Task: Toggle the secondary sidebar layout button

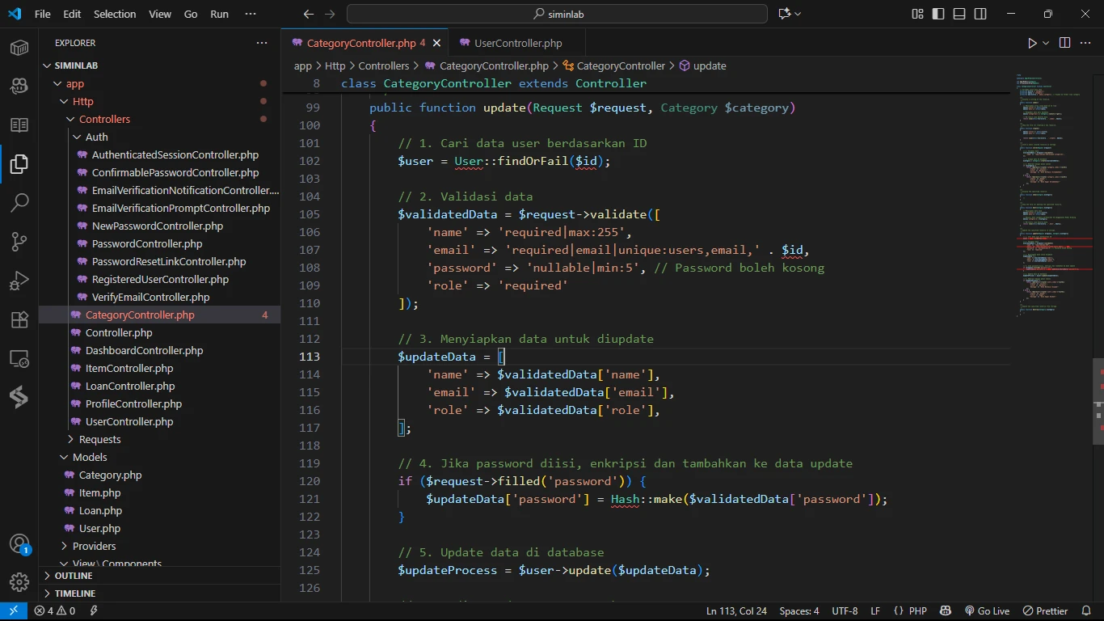Action: click(x=980, y=14)
